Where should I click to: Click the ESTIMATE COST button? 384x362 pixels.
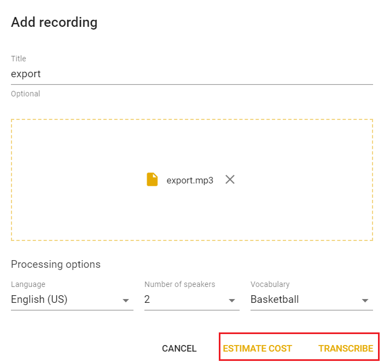[x=258, y=348]
